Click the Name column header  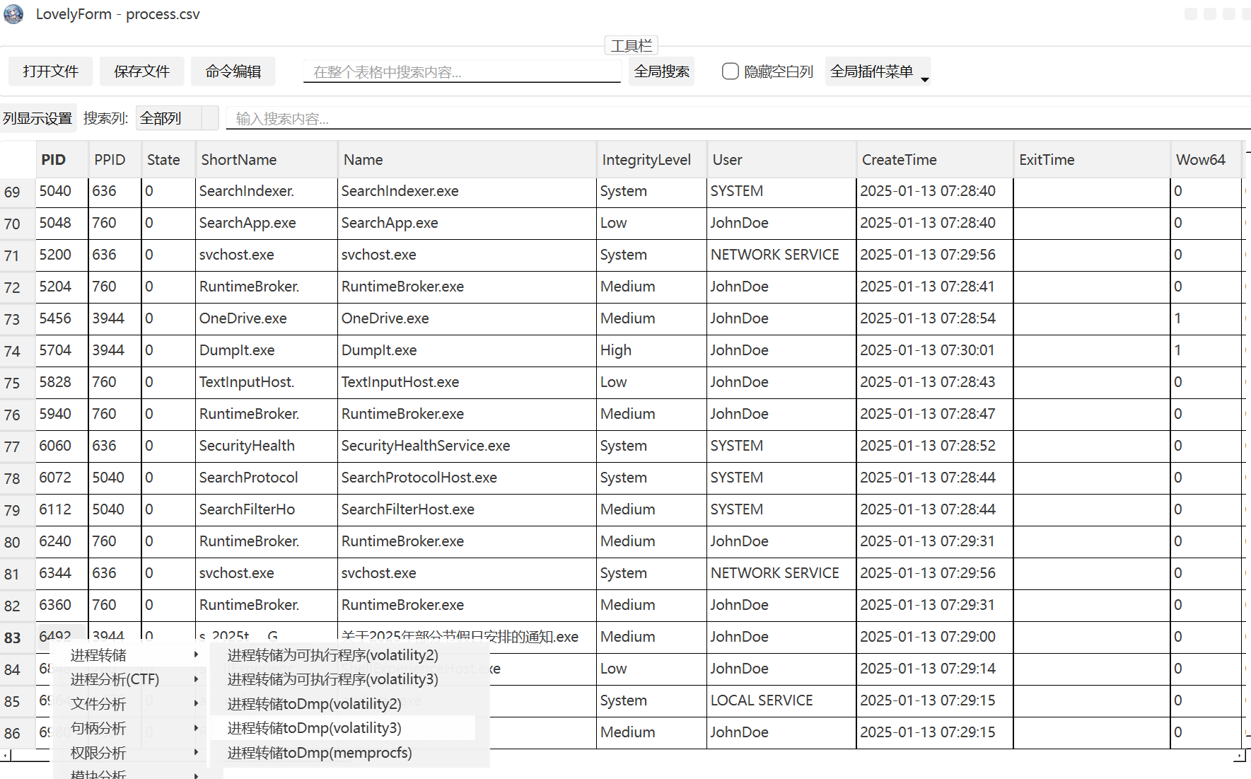click(467, 160)
